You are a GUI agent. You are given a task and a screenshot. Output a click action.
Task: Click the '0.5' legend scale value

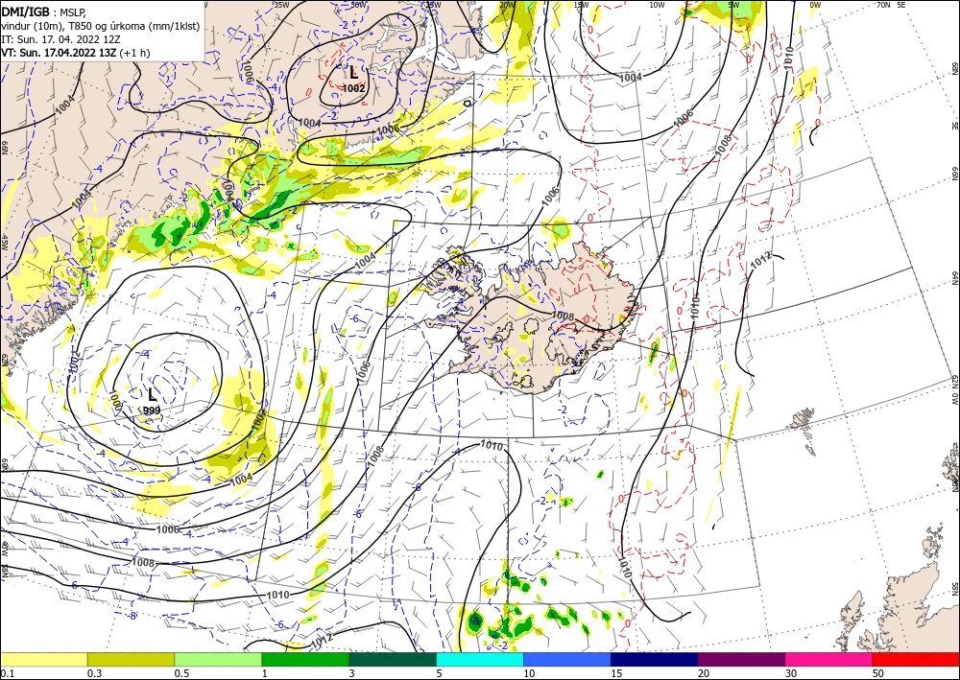click(x=181, y=673)
